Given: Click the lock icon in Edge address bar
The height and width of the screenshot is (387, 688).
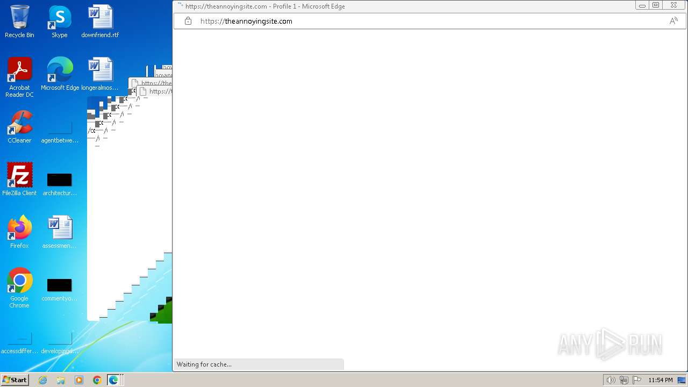Looking at the screenshot, I should [x=188, y=21].
